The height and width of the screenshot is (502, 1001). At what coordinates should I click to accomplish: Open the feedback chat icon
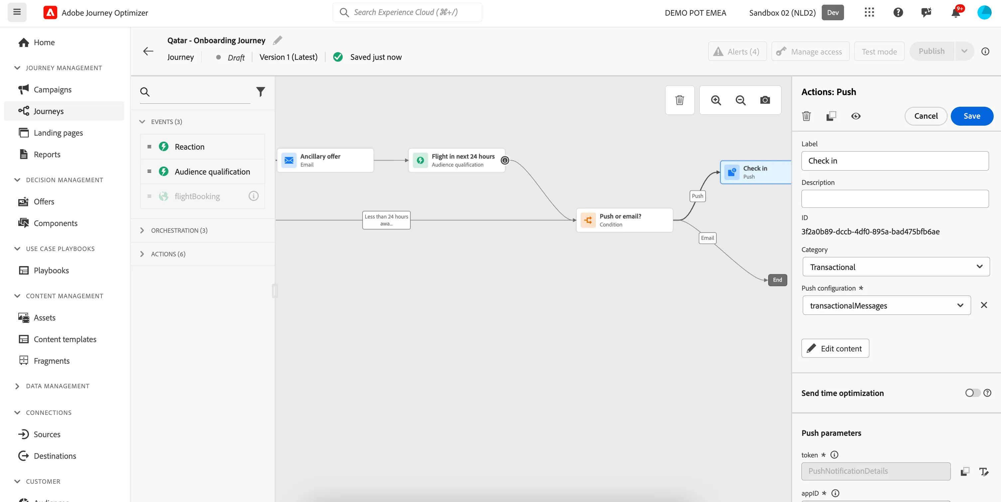[927, 12]
